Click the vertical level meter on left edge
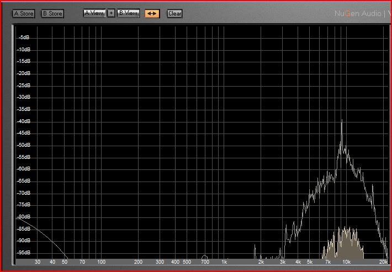Viewport: 392px width, 272px height. (x=14, y=143)
